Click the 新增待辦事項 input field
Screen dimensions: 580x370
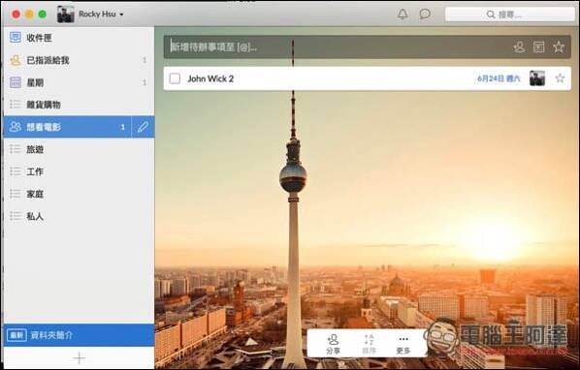337,46
